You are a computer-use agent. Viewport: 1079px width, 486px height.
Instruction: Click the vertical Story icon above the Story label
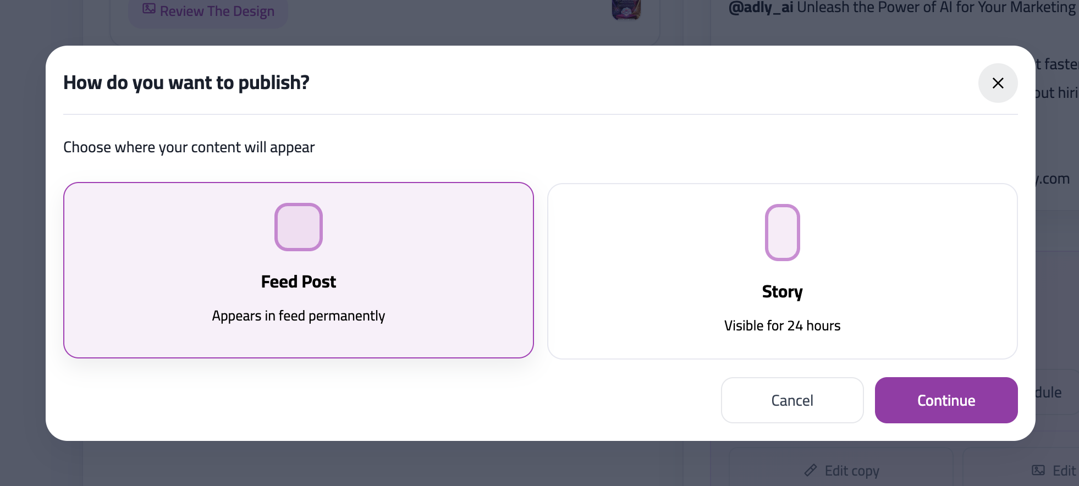click(781, 232)
